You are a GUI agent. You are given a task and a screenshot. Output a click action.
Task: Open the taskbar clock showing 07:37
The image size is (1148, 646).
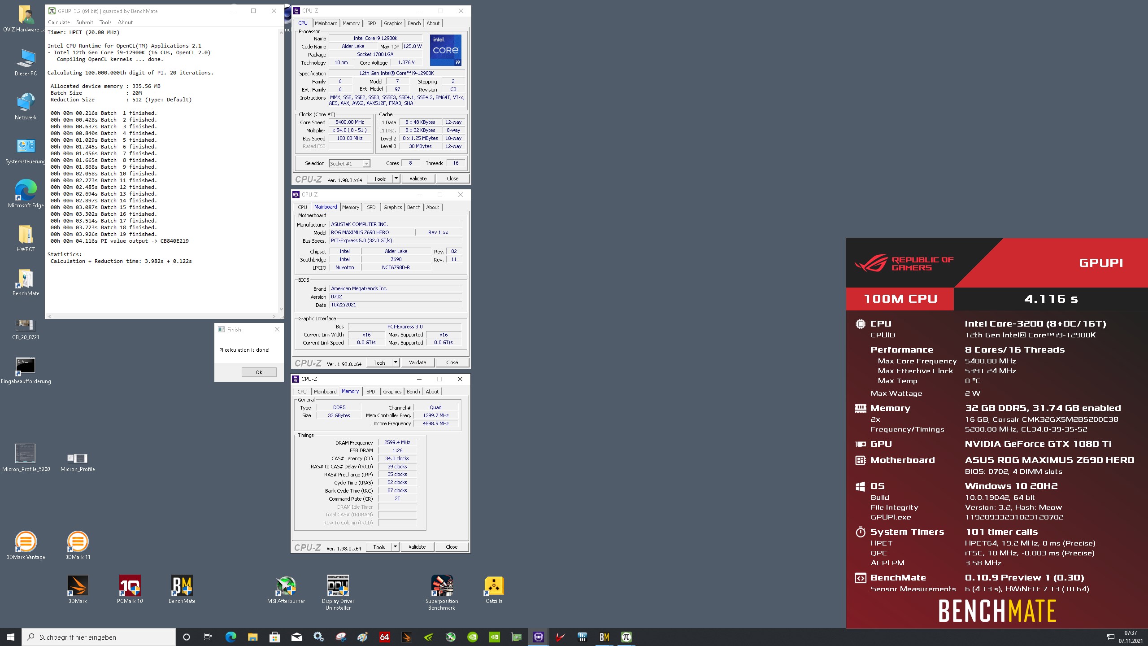(x=1131, y=637)
